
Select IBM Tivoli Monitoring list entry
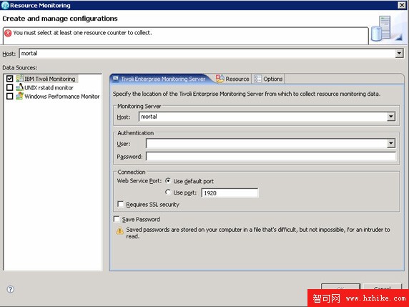click(49, 79)
